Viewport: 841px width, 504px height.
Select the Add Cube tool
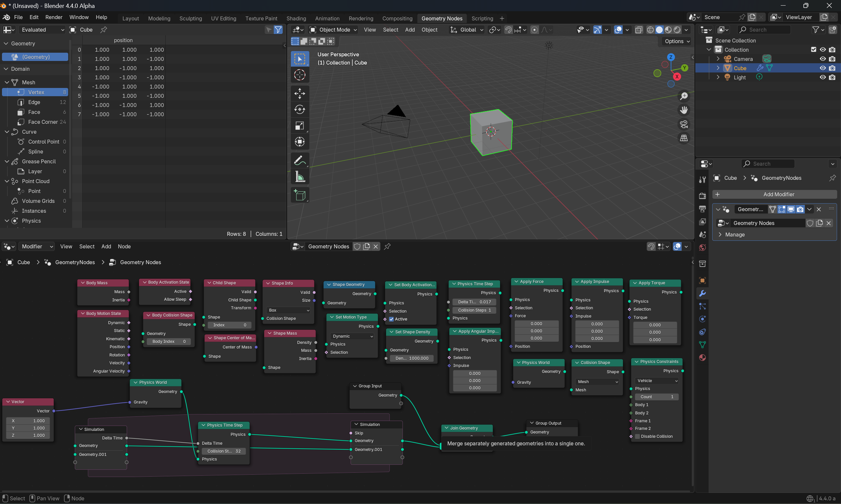[x=299, y=195]
